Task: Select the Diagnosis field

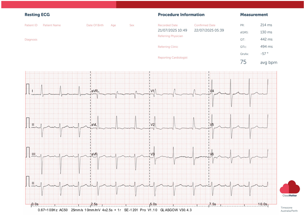Action: 31,40
